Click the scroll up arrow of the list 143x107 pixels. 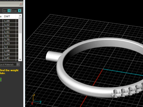click(20, 16)
